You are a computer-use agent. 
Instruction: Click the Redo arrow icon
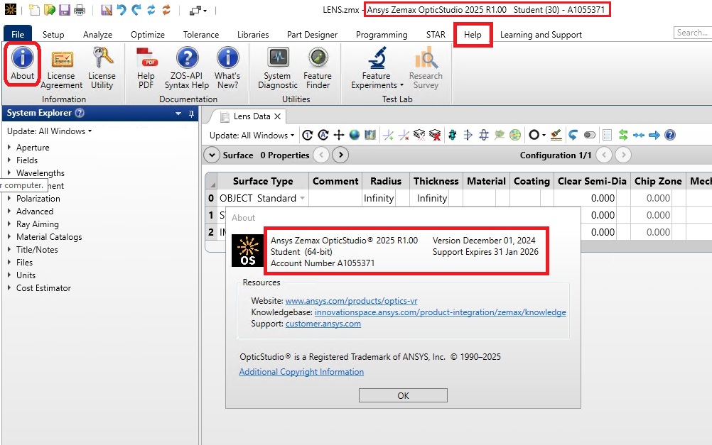pyautogui.click(x=136, y=9)
